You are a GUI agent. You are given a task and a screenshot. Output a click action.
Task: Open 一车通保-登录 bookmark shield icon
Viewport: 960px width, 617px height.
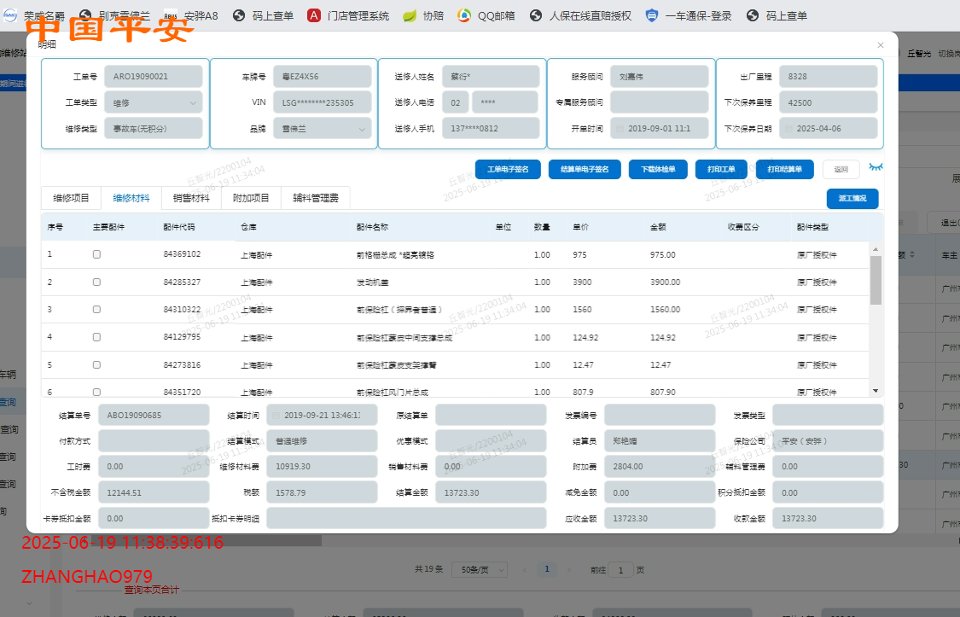click(x=652, y=16)
